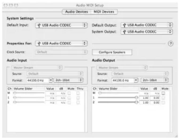
Task: Click the help question mark button
Action: (170, 44)
